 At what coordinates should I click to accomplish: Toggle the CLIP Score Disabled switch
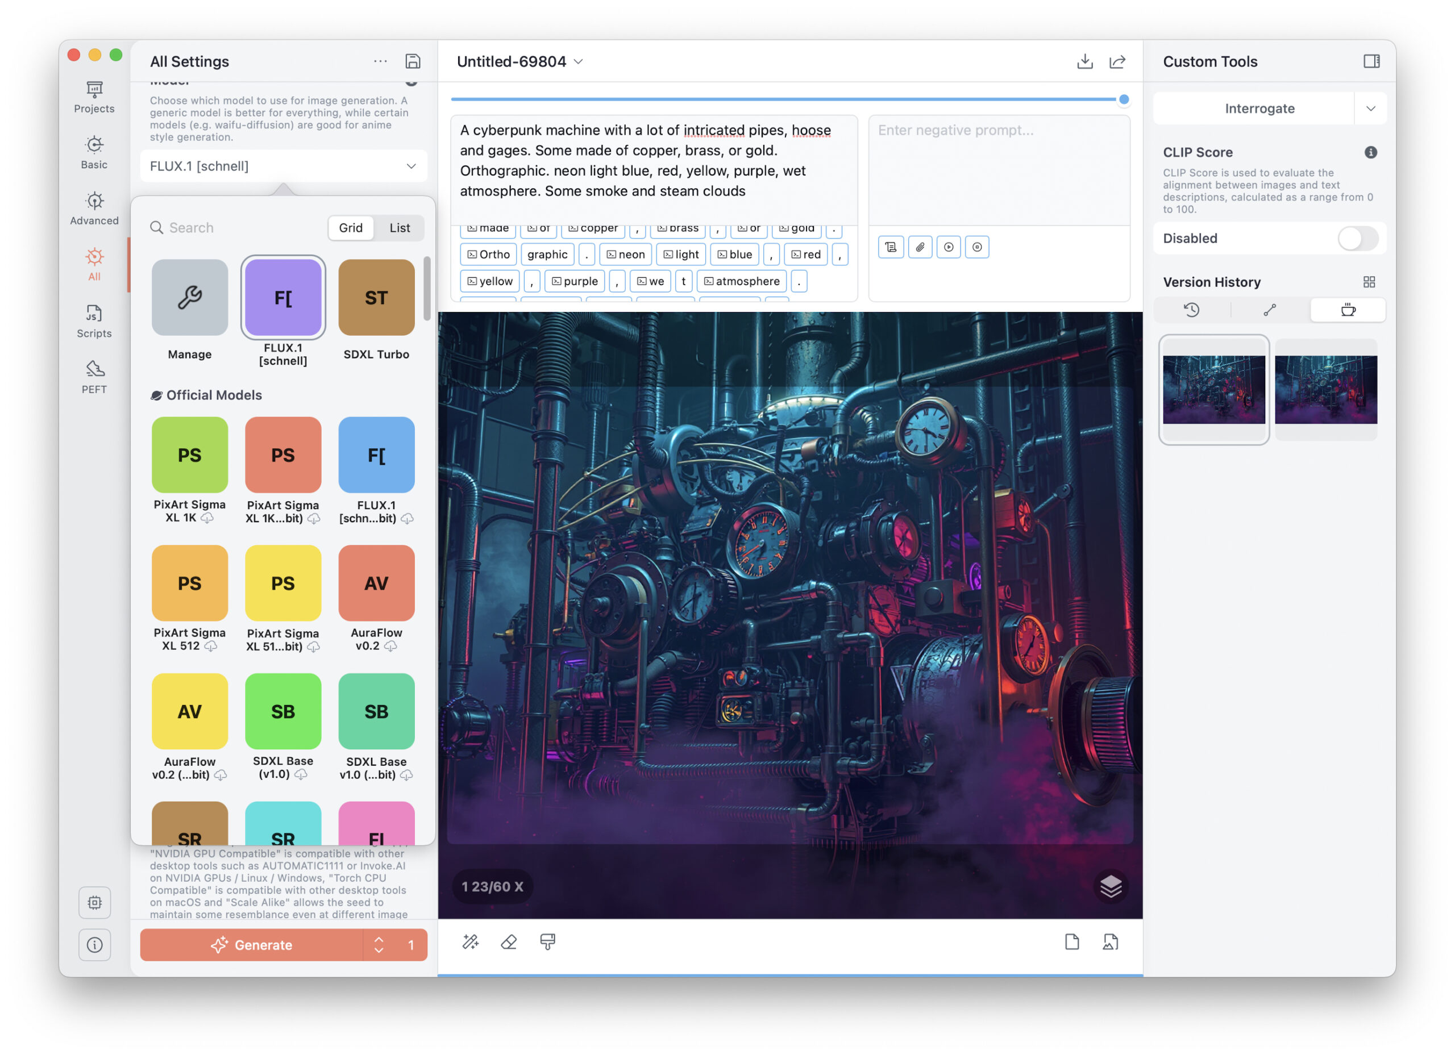coord(1357,239)
